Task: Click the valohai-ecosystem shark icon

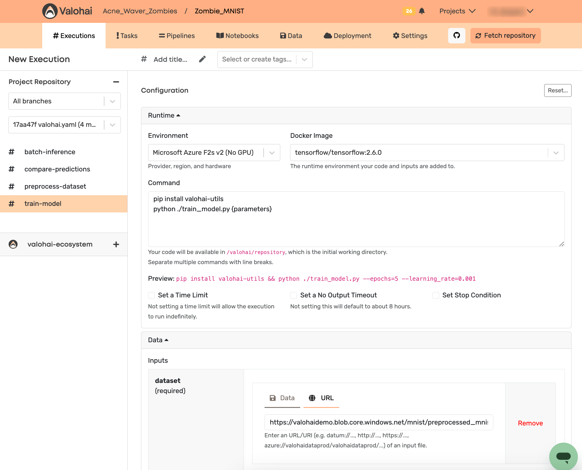Action: click(x=13, y=244)
